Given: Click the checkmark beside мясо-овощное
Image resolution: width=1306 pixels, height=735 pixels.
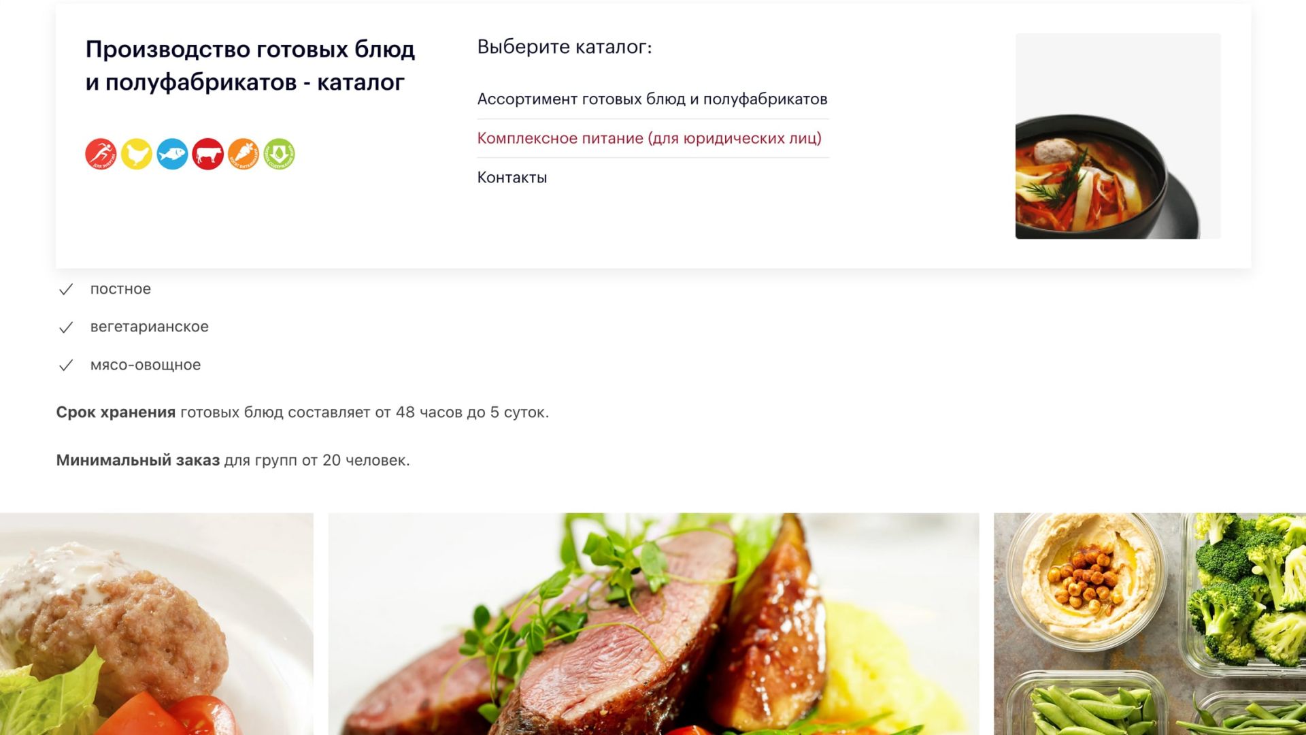Looking at the screenshot, I should click(x=66, y=366).
